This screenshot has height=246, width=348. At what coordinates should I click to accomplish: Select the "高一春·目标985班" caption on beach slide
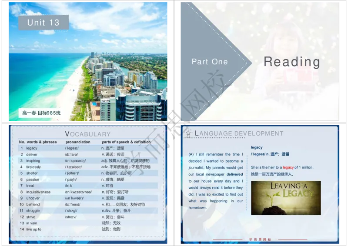tap(41, 113)
